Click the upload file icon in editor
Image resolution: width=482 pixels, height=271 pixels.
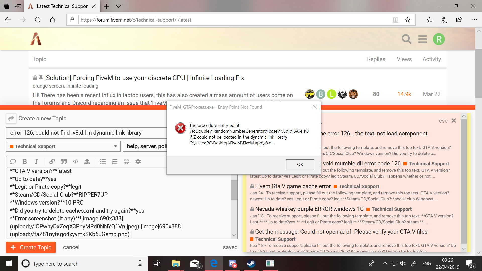coord(87,161)
